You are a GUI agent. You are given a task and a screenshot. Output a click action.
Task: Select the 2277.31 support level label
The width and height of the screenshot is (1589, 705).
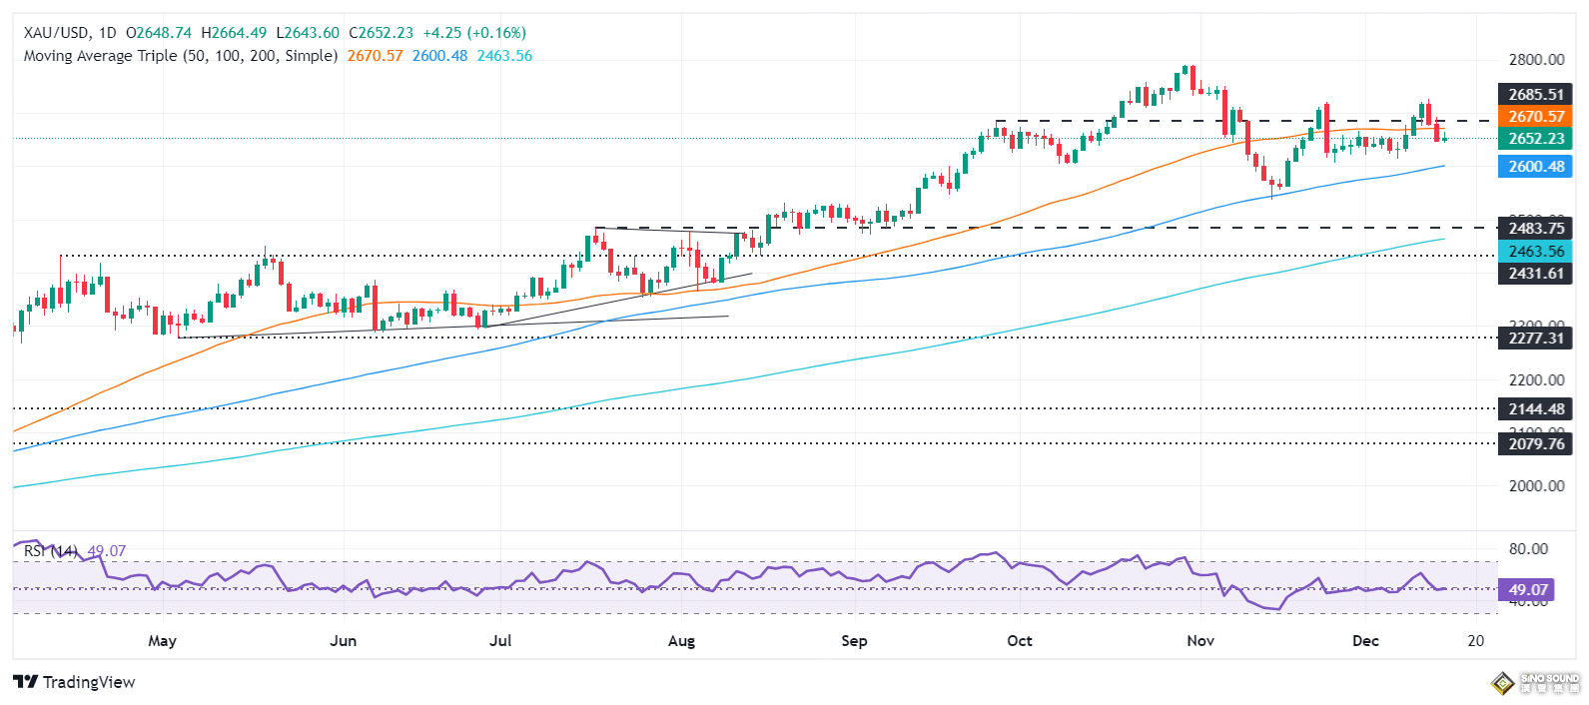click(x=1535, y=339)
